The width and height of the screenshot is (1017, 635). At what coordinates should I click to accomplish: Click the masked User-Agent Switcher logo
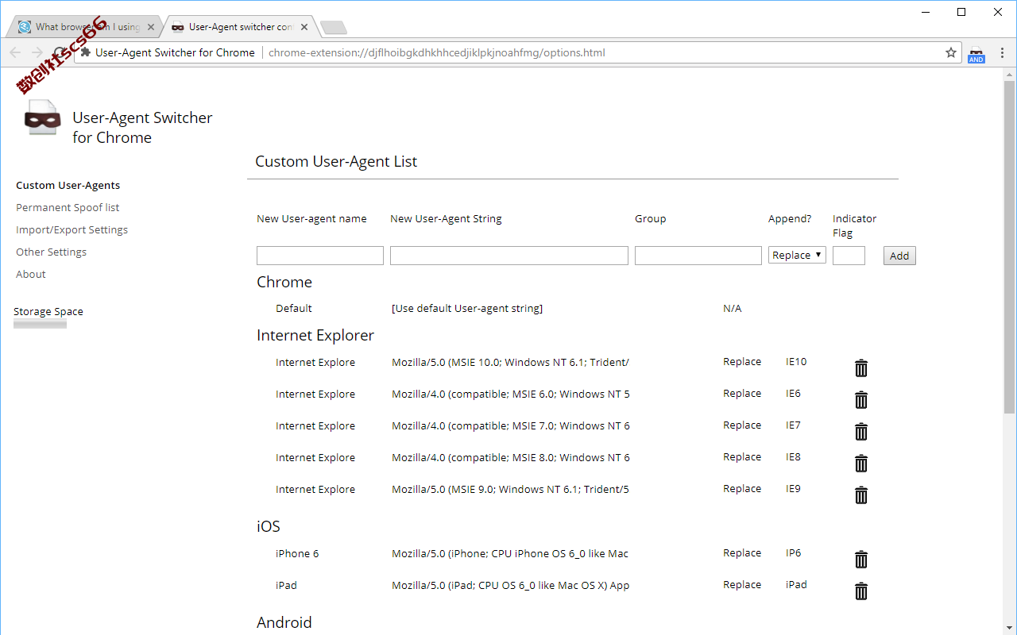[41, 118]
